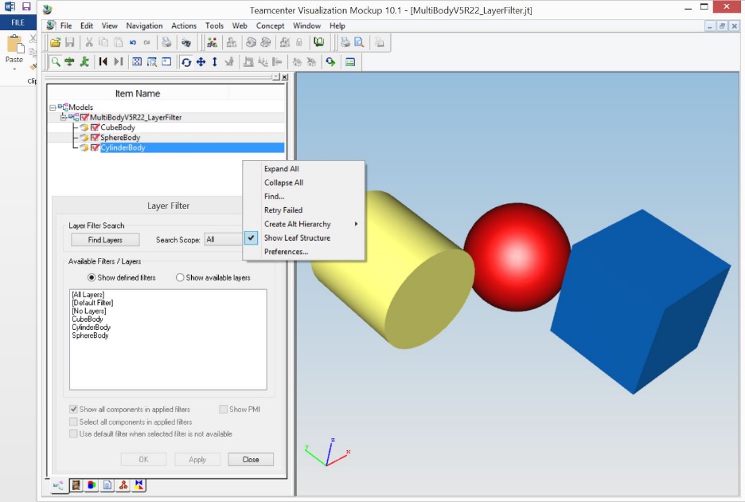This screenshot has width=745, height=502.
Task: Click the padlock icon in toolbar
Action: click(x=298, y=43)
